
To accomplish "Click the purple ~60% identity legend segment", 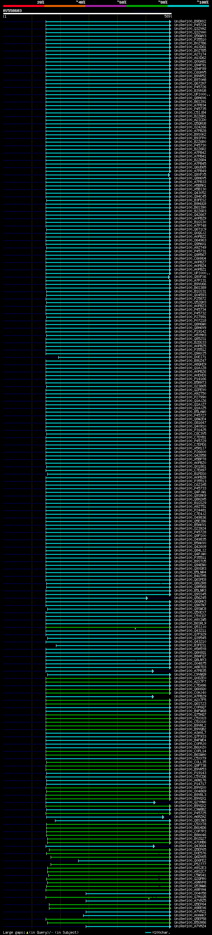I will point(106,6).
